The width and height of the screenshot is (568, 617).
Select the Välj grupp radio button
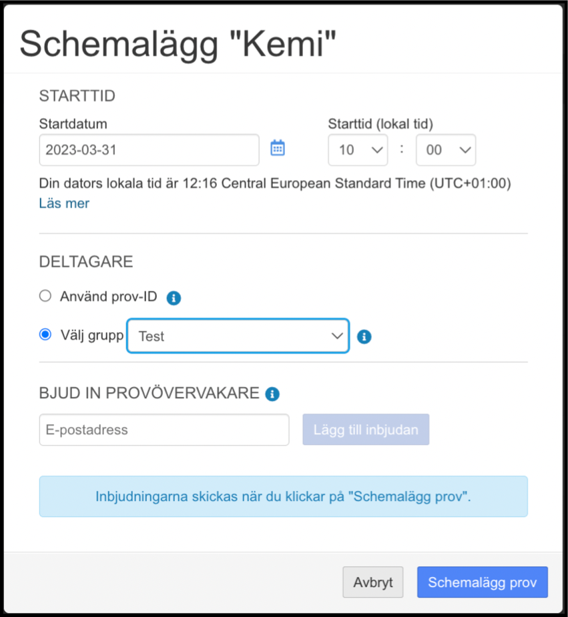point(45,334)
